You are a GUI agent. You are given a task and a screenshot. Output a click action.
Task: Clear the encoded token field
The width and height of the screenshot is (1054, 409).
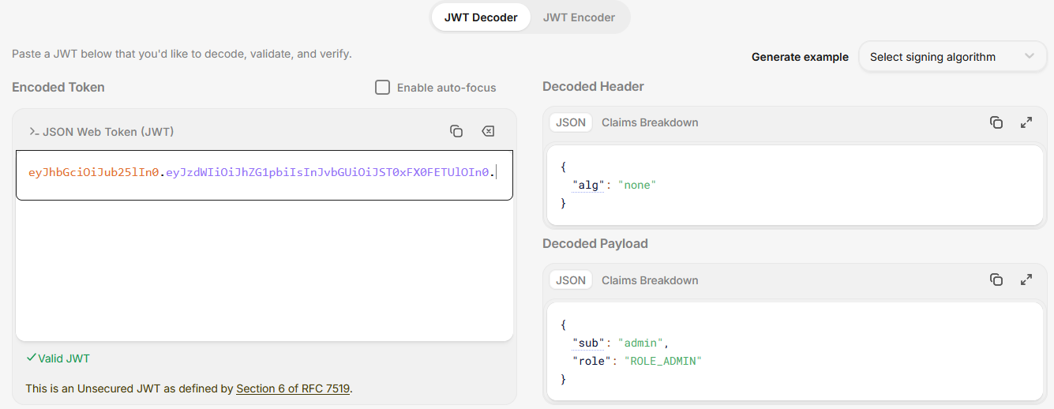488,131
